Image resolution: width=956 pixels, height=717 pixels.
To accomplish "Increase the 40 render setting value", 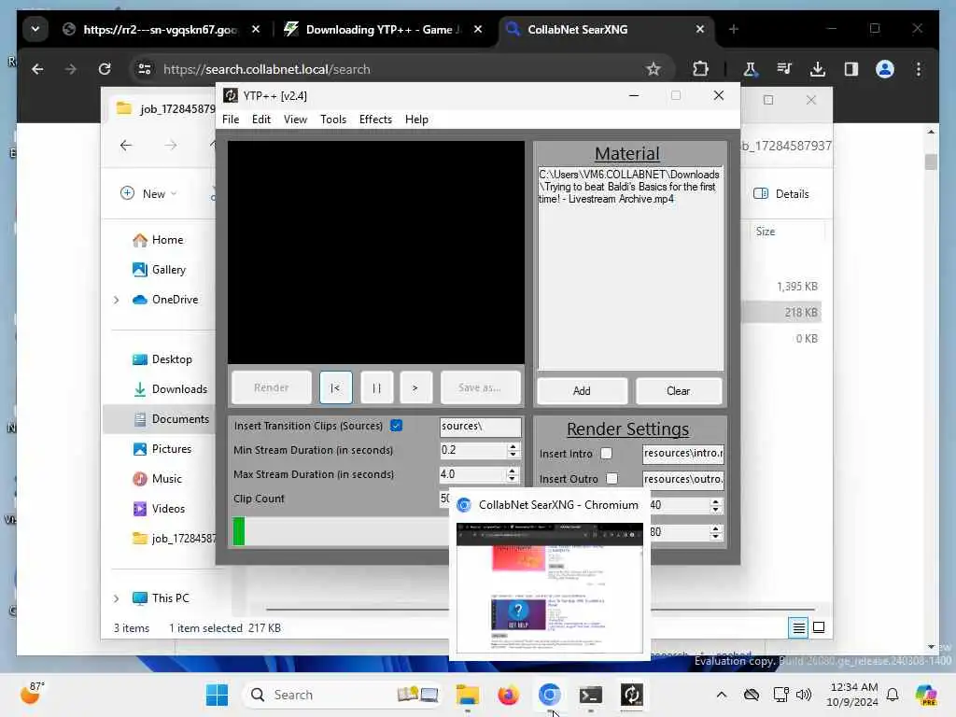I will [x=716, y=501].
